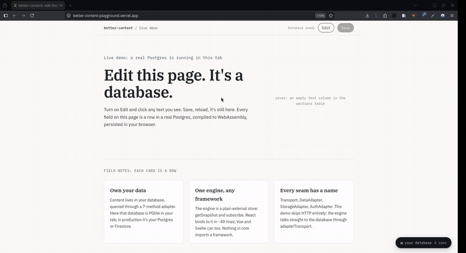Click the pen/eyedropper extension toolbar icon
Viewport: 466px width, 253px height.
pyautogui.click(x=433, y=16)
